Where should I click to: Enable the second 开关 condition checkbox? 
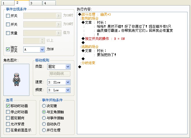(8, 24)
